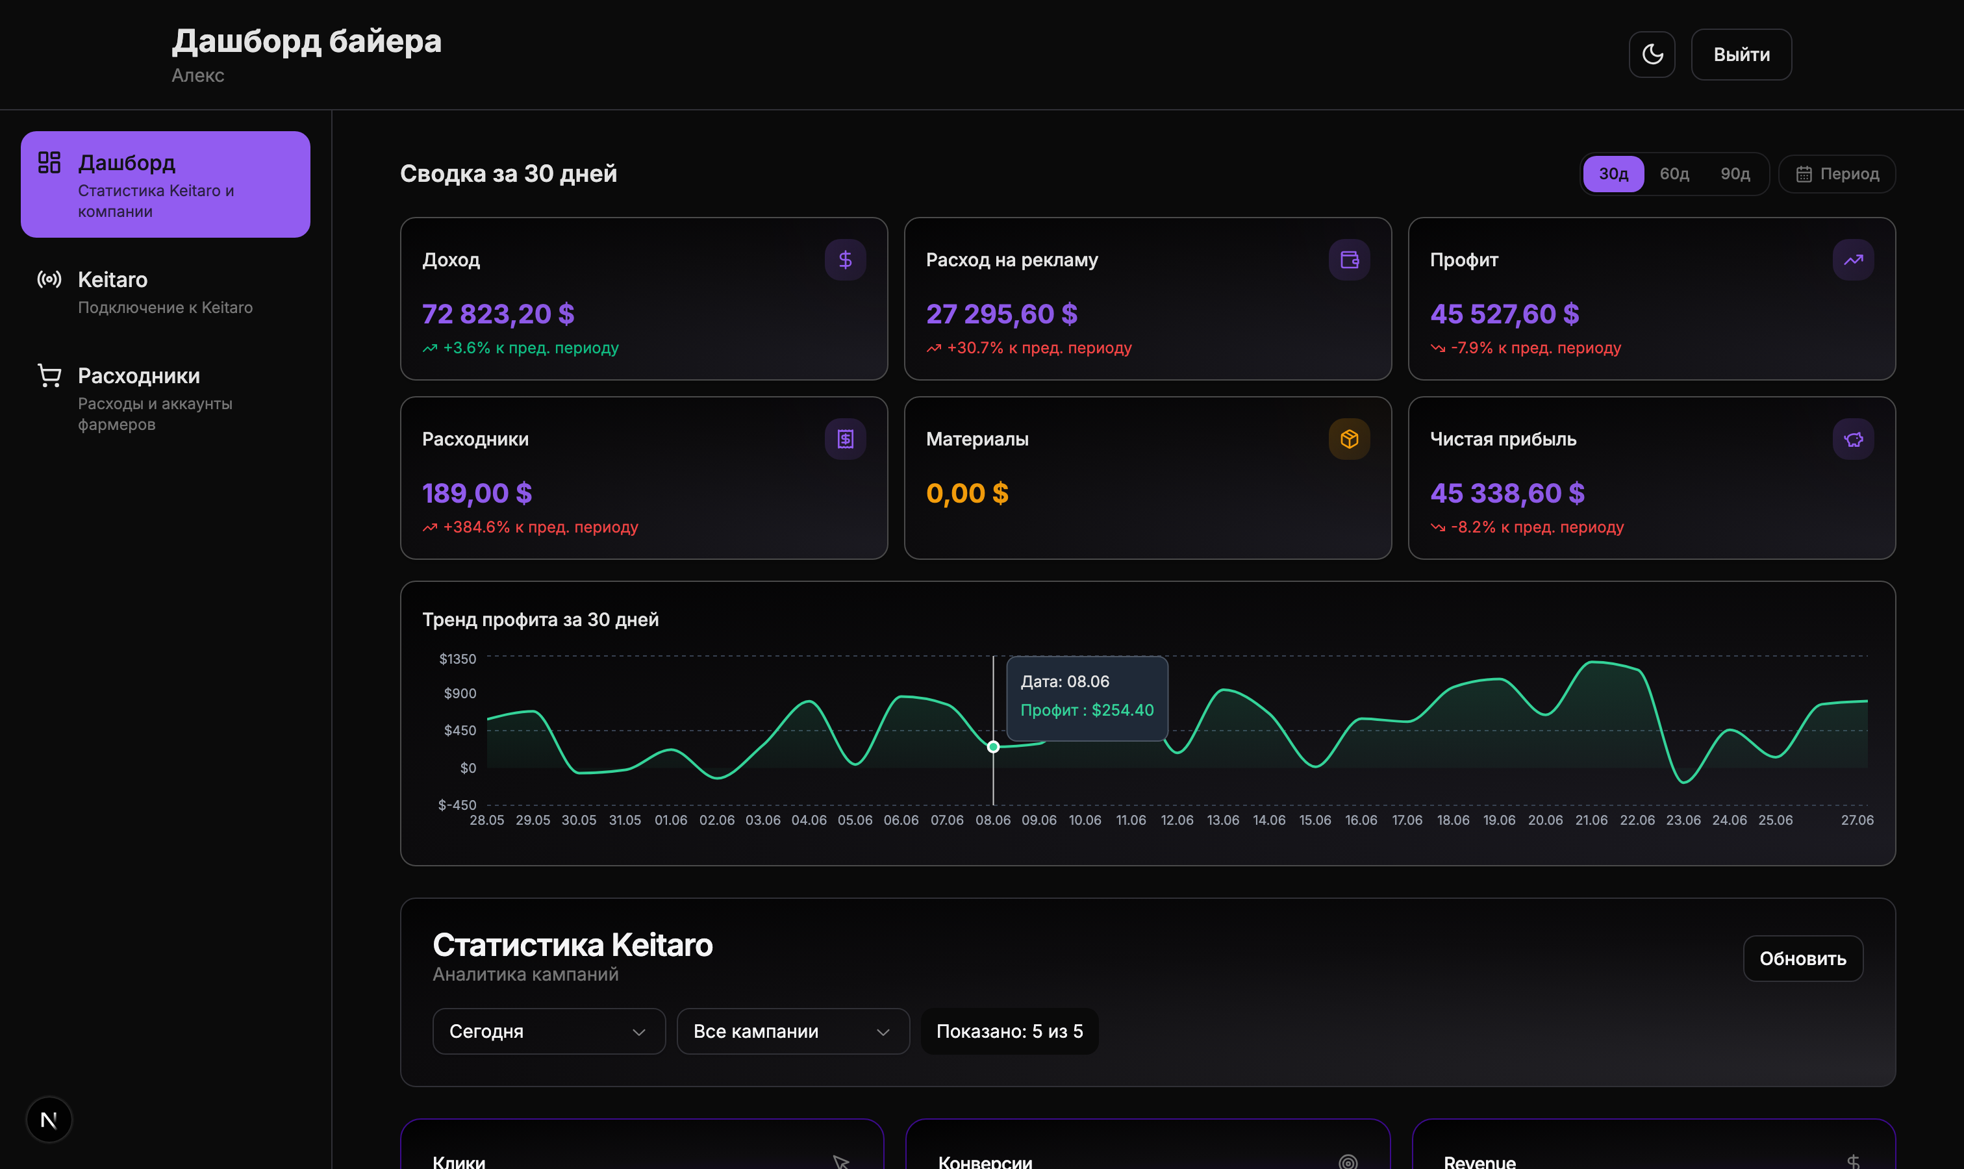The height and width of the screenshot is (1169, 1964).
Task: Open the Расходники sidebar section
Action: point(166,399)
